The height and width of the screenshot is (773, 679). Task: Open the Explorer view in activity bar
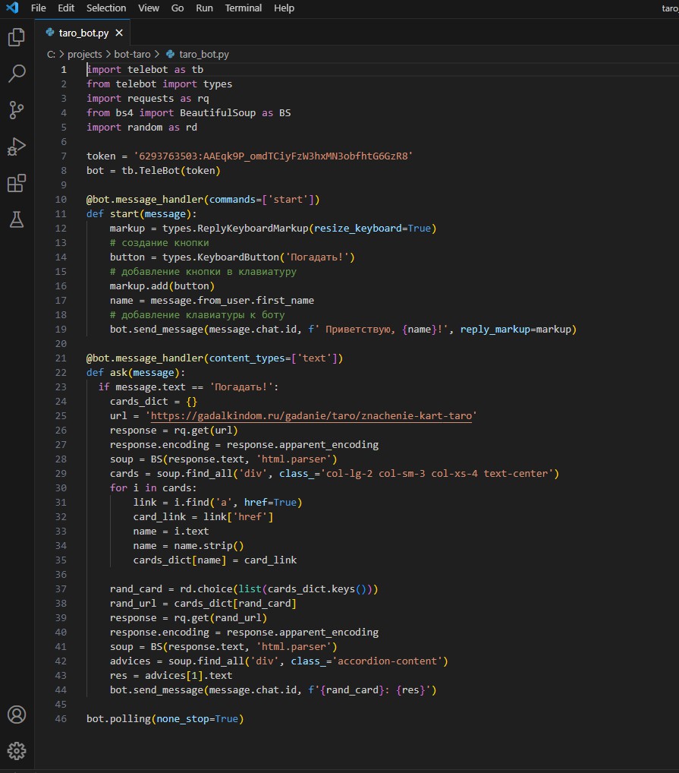[x=17, y=37]
